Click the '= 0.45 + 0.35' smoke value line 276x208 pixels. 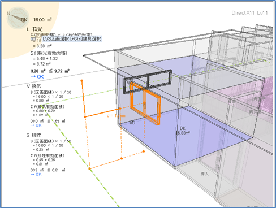point(44,160)
